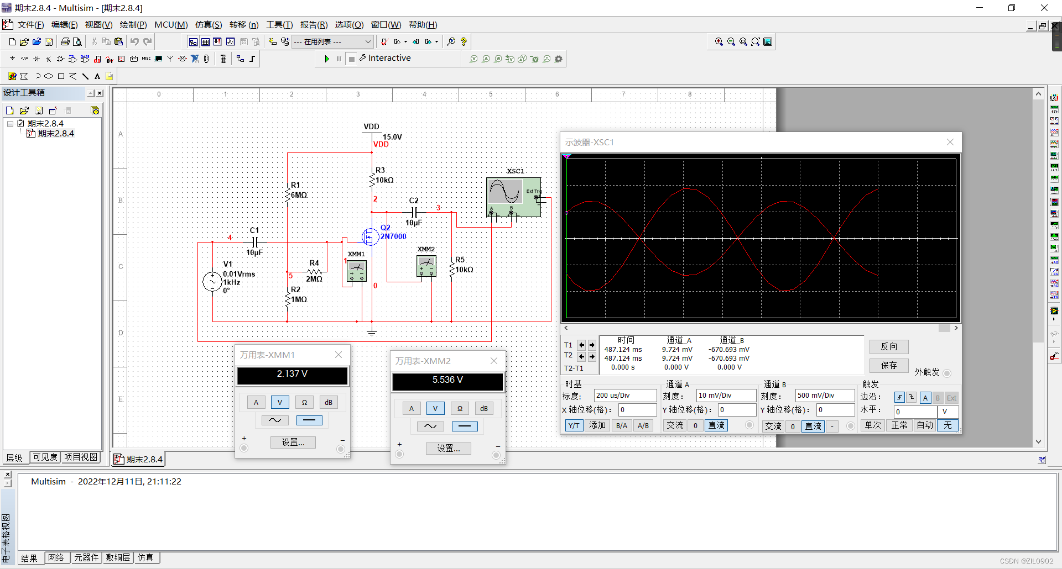Click the Undo arrow icon
This screenshot has width=1062, height=569.
tap(134, 41)
